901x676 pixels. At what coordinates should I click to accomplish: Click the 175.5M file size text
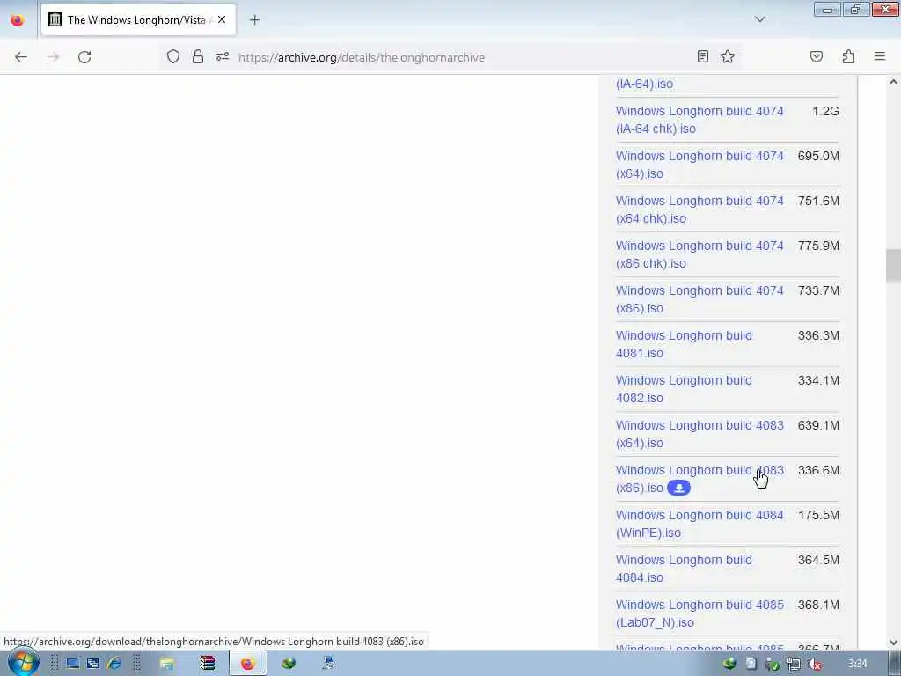tap(818, 514)
